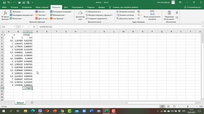204x114 pixels.
Task: Open Word from the taskbar
Action: click(x=91, y=111)
